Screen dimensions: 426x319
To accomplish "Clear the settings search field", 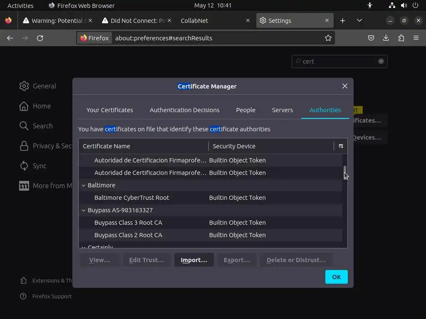I will 381,61.
